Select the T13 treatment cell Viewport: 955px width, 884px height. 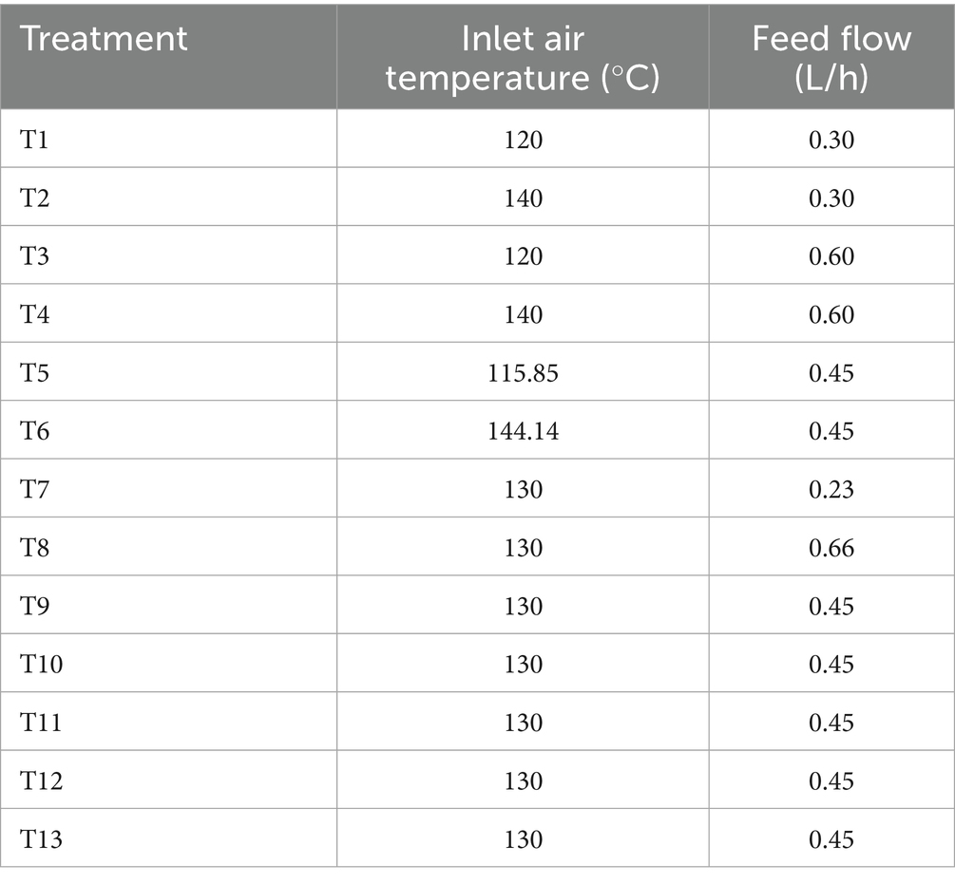[38, 839]
